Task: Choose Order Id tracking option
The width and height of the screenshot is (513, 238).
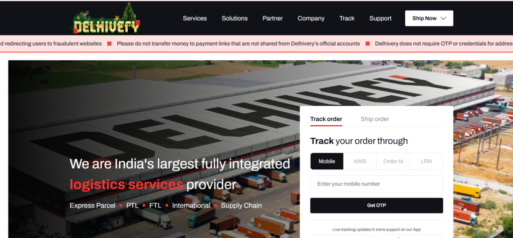Action: pos(393,161)
